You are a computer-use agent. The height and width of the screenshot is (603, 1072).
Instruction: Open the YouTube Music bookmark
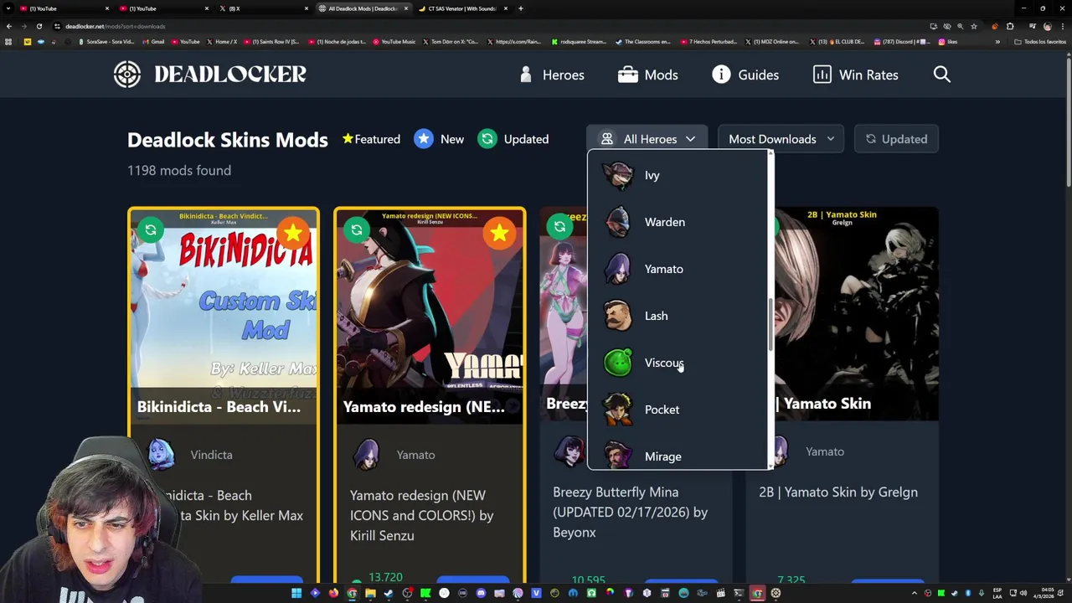pyautogui.click(x=394, y=41)
